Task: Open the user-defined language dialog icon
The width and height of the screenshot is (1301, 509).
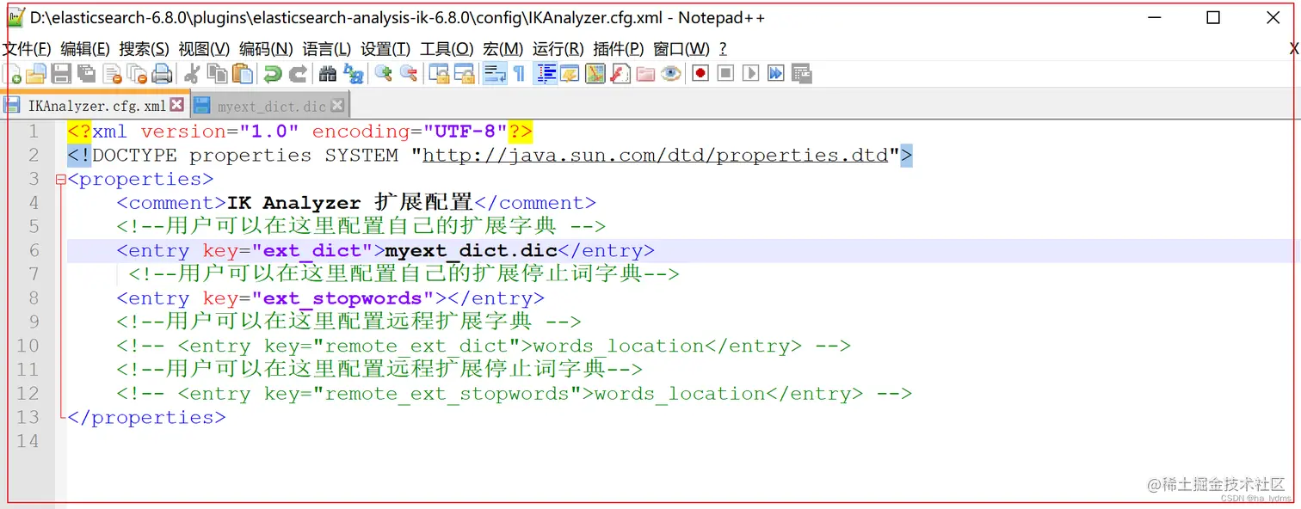Action: (x=570, y=74)
